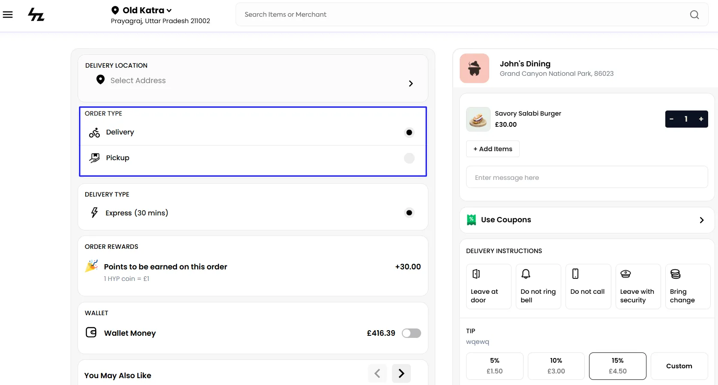The image size is (718, 385).
Task: Decrease the Savory Salabi Burger quantity
Action: pos(672,119)
